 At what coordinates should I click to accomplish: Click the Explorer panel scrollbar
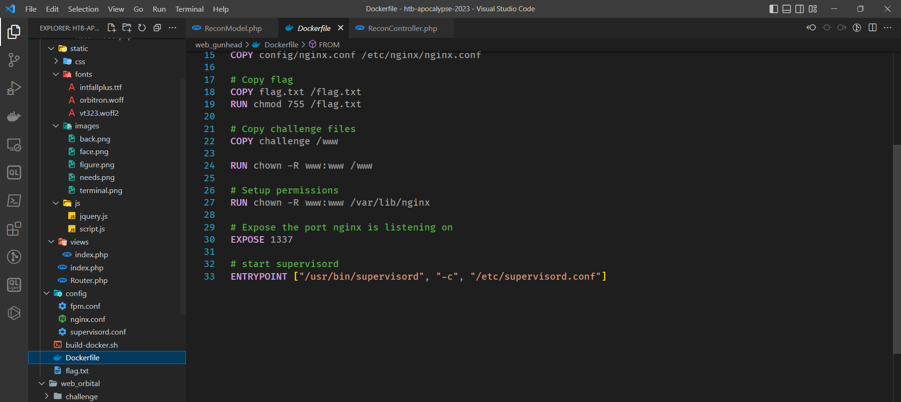click(183, 197)
